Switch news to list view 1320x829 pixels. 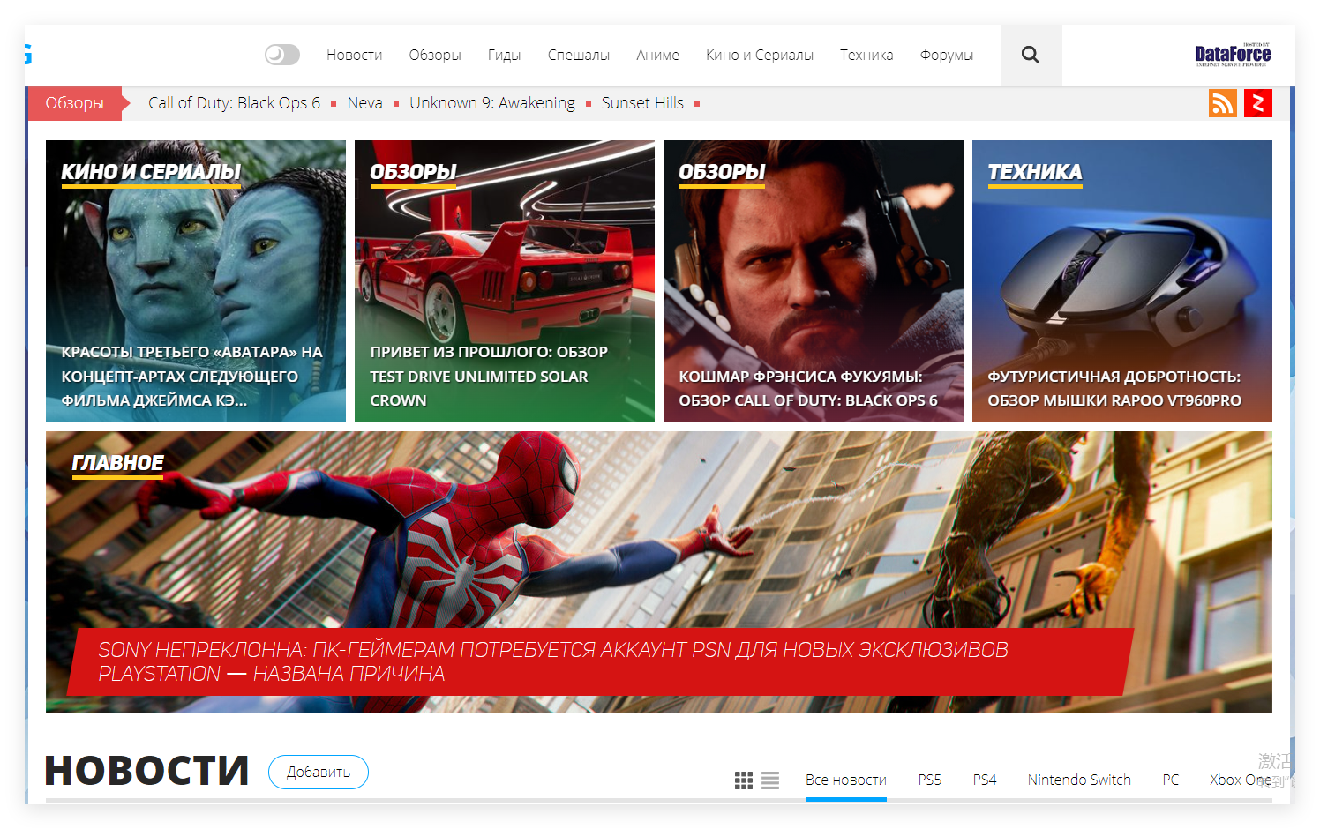tap(770, 780)
